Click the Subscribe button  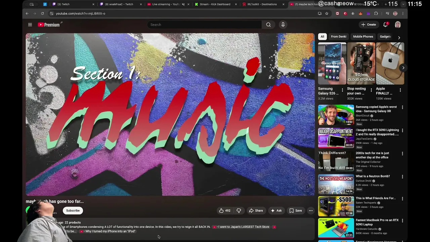(73, 211)
